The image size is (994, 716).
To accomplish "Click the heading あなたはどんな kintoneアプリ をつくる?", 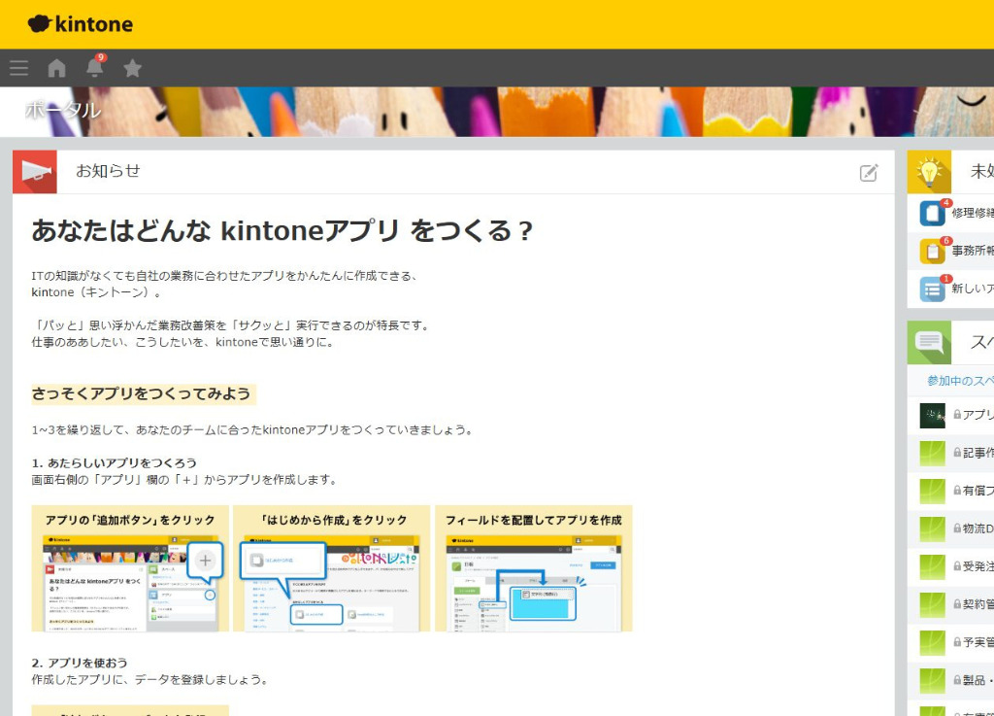I will click(x=282, y=231).
